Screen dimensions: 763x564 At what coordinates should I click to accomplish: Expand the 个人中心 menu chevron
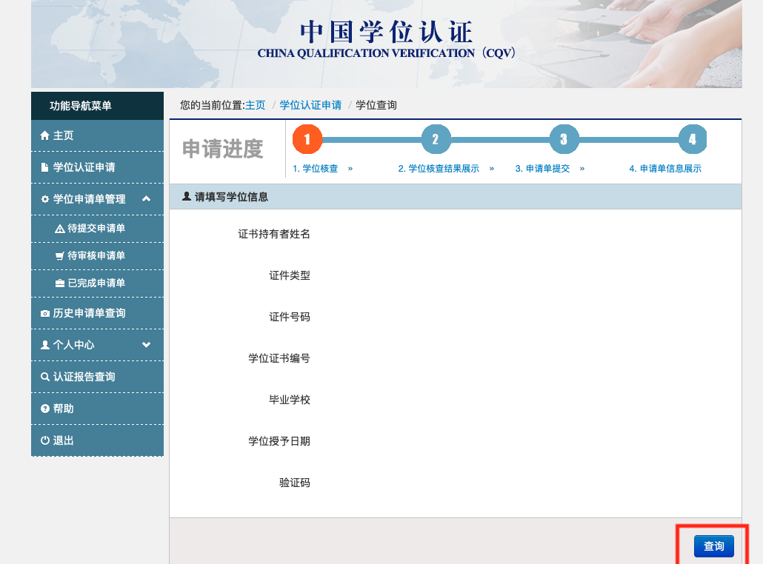[x=146, y=344]
